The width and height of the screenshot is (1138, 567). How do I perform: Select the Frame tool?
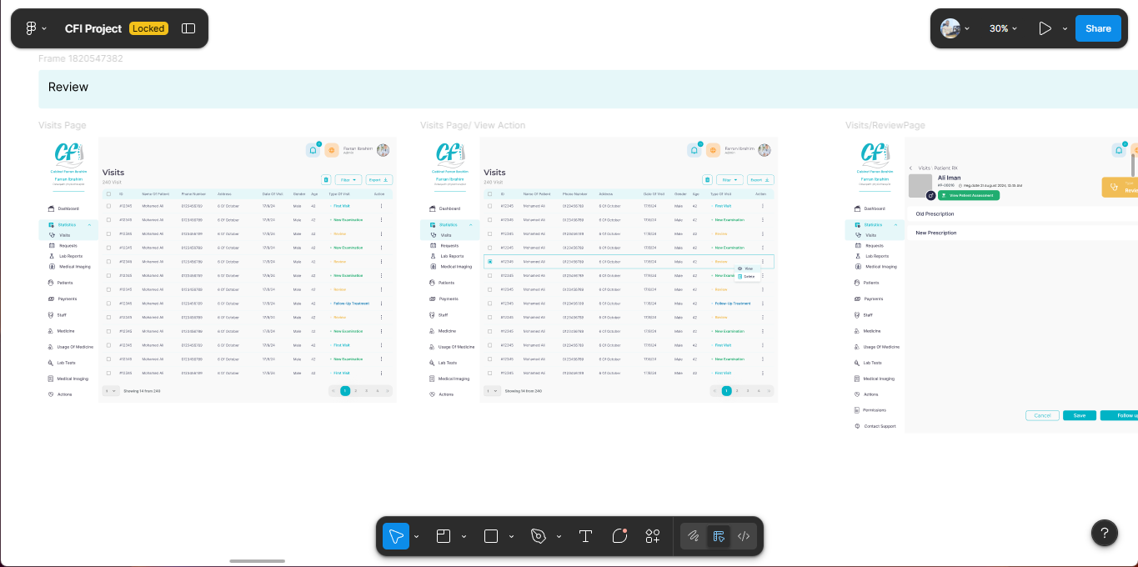pyautogui.click(x=444, y=536)
